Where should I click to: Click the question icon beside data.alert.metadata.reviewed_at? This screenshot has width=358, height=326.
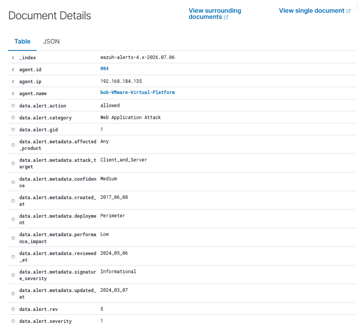[13, 257]
